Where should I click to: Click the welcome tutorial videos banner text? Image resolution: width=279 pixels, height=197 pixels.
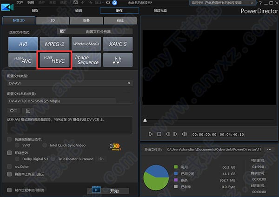coord(217,3)
